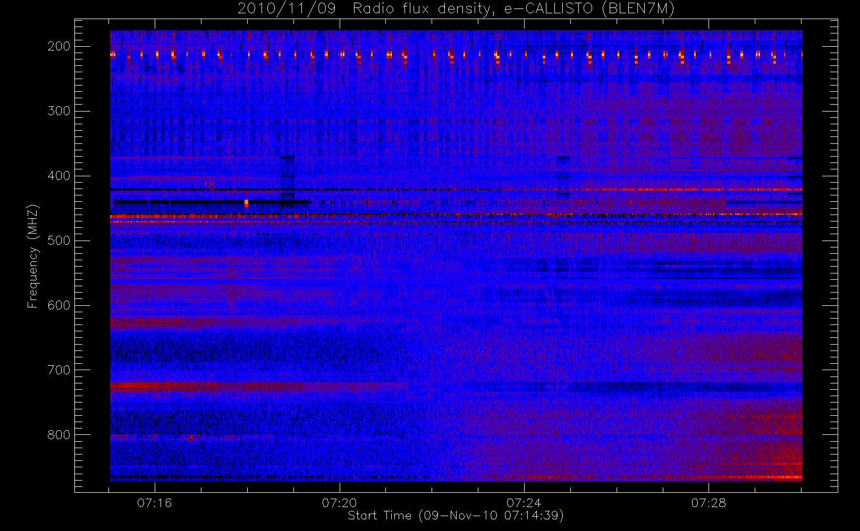The width and height of the screenshot is (860, 531).
Task: Click the 07:20 time tick label
Action: [x=339, y=503]
